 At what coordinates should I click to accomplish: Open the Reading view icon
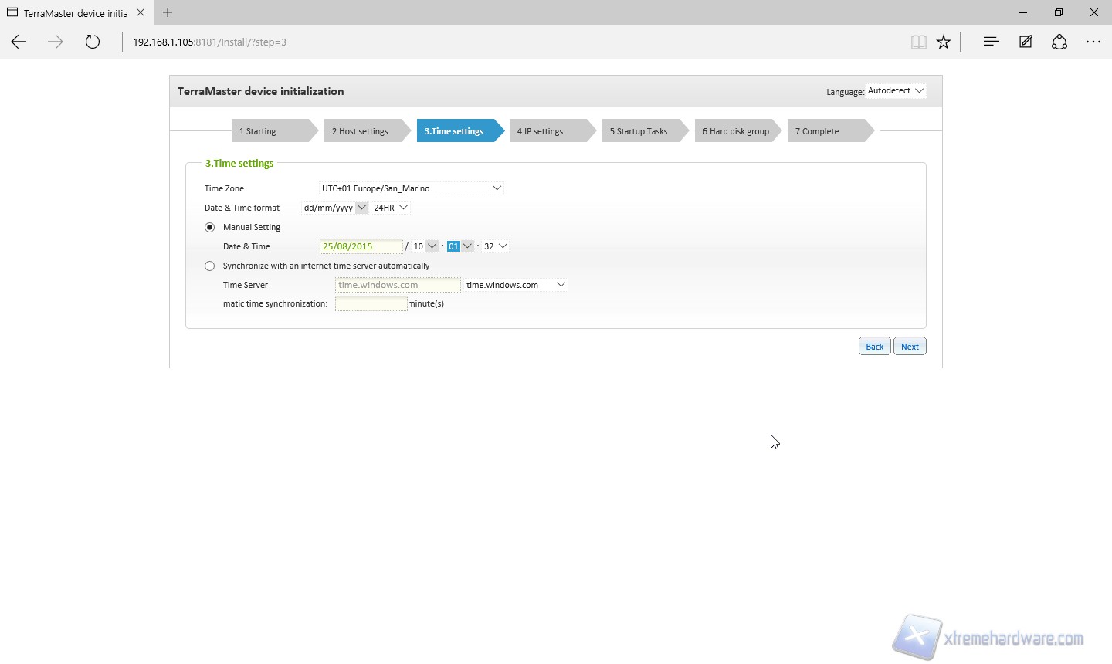[918, 42]
